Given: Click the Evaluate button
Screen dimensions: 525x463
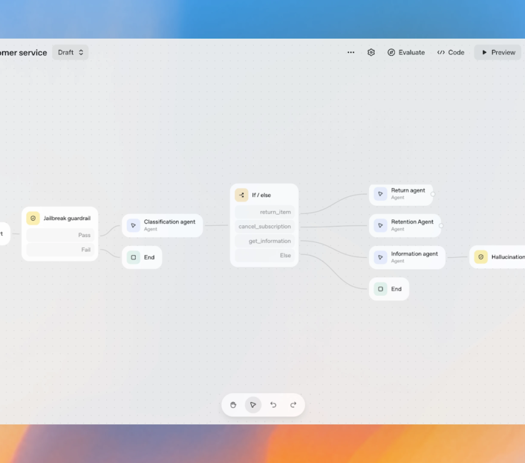Looking at the screenshot, I should [406, 53].
